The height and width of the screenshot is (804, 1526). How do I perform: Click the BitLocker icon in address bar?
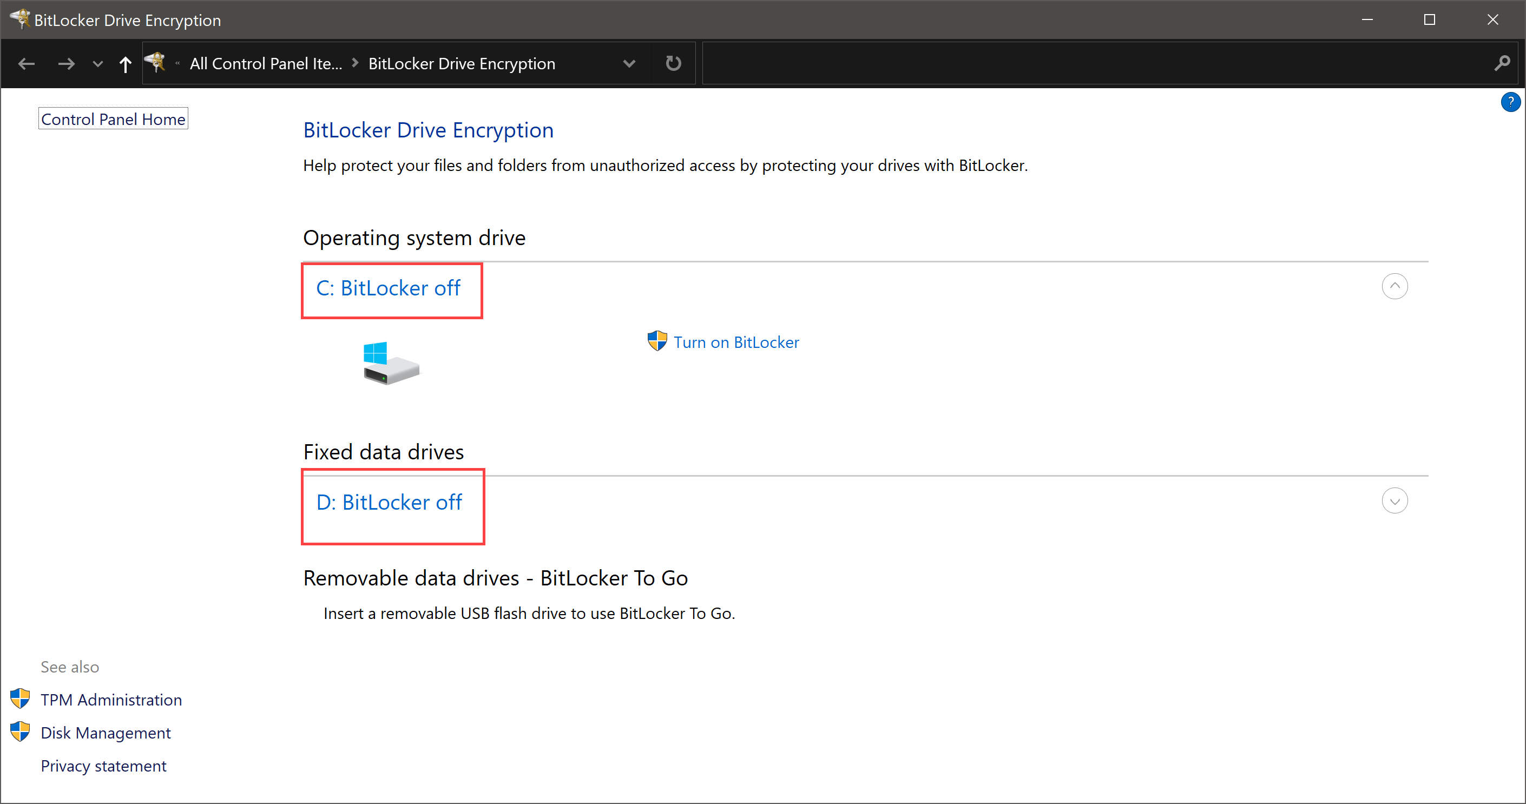pos(156,62)
